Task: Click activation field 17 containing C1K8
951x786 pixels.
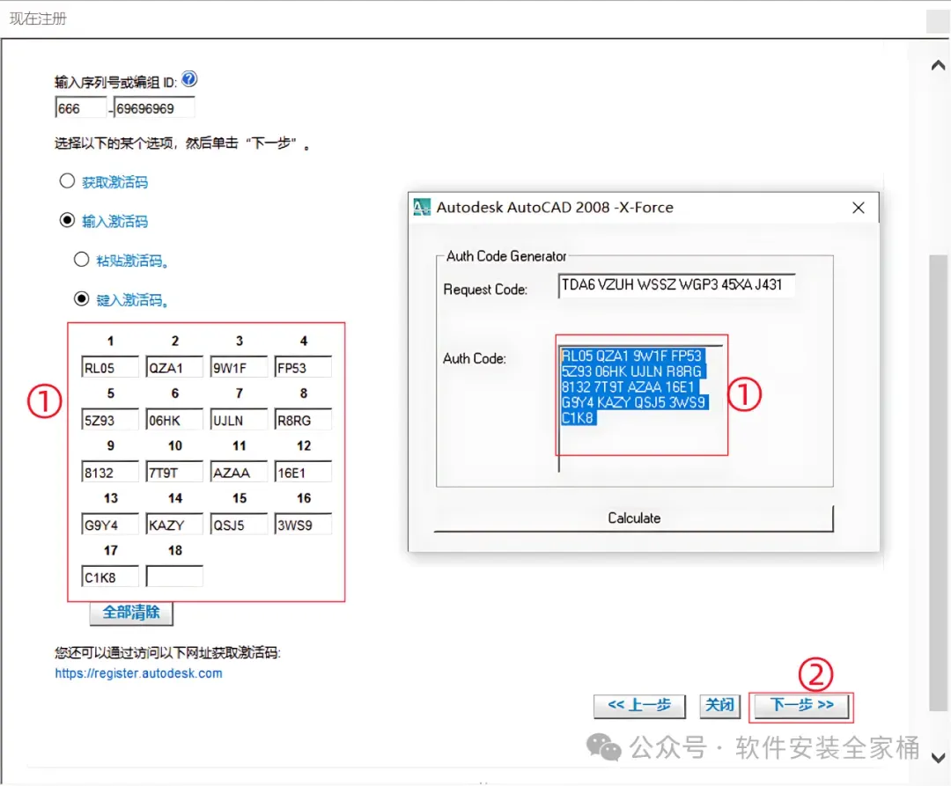Action: click(x=110, y=577)
